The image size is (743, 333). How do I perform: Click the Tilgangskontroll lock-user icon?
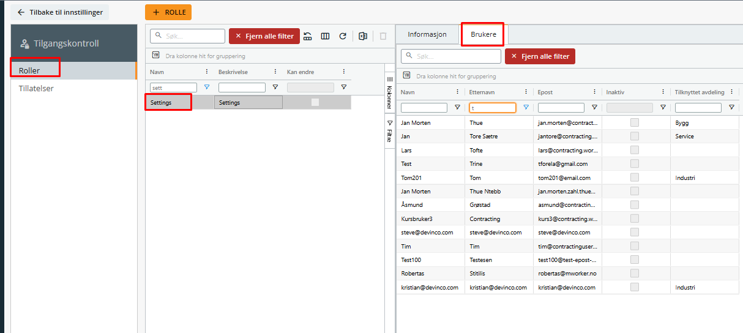pos(24,43)
